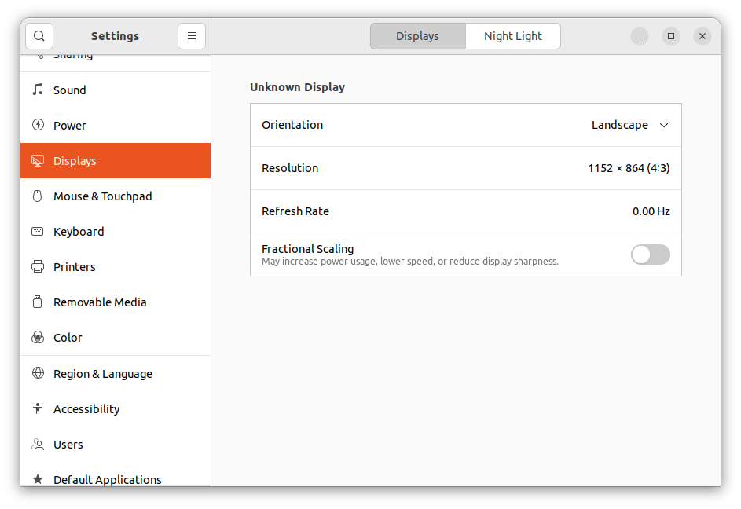This screenshot has width=741, height=509.
Task: Click the Keyboard icon in sidebar
Action: (38, 232)
